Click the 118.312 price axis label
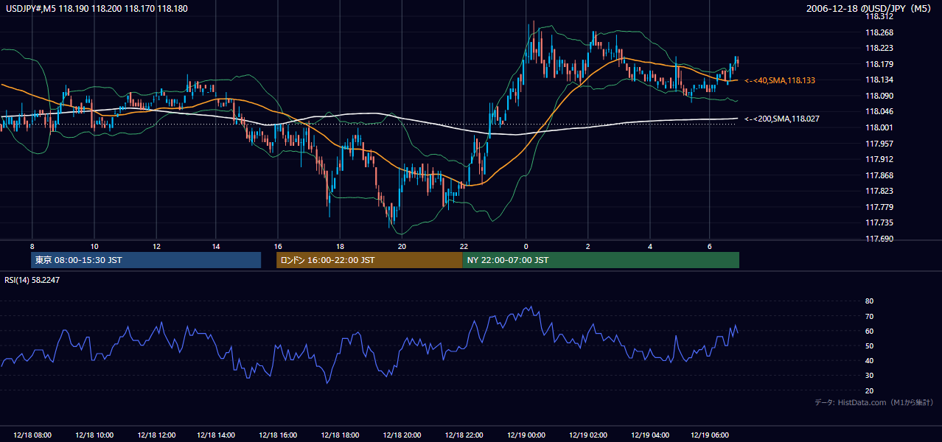The image size is (942, 442). tap(879, 17)
